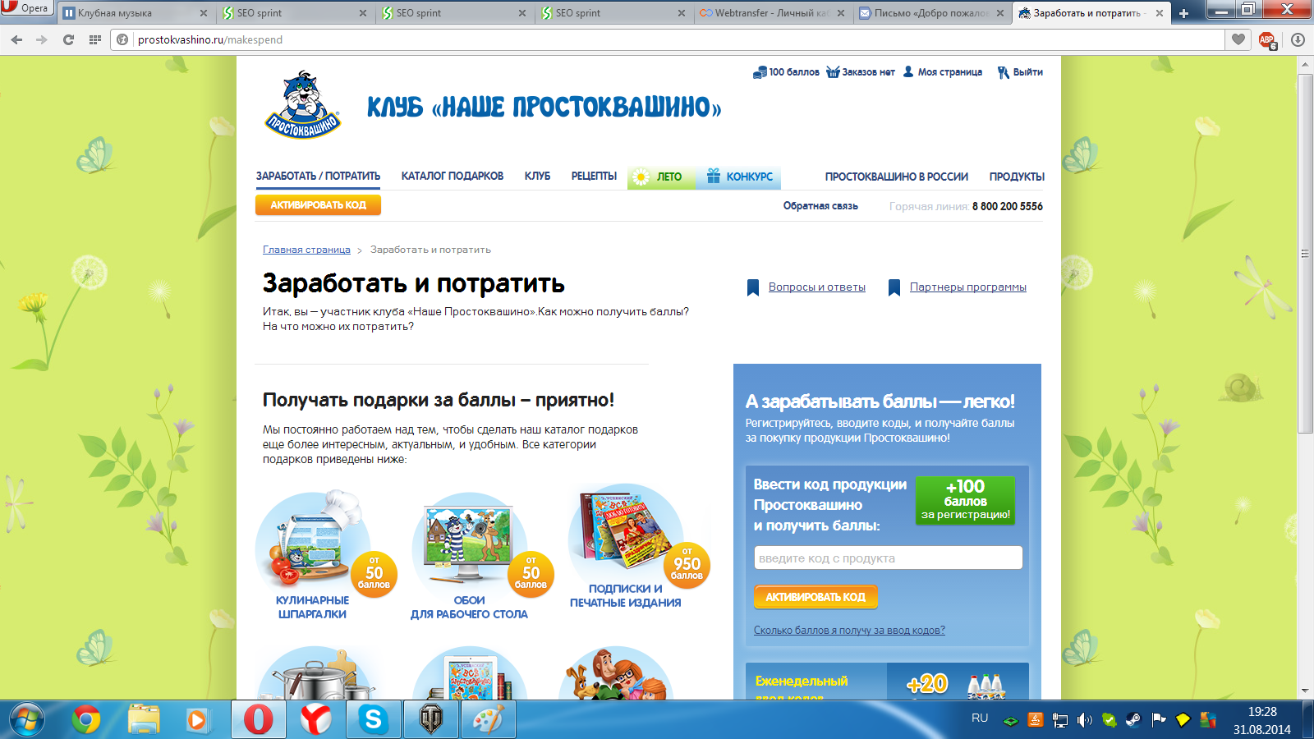Open Paint from the taskbar

click(489, 720)
